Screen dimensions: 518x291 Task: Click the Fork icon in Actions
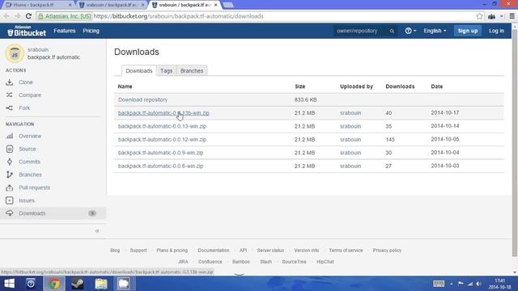[x=9, y=108]
